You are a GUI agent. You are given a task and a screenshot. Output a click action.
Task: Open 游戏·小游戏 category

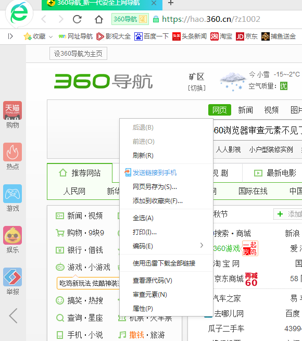click(x=83, y=267)
